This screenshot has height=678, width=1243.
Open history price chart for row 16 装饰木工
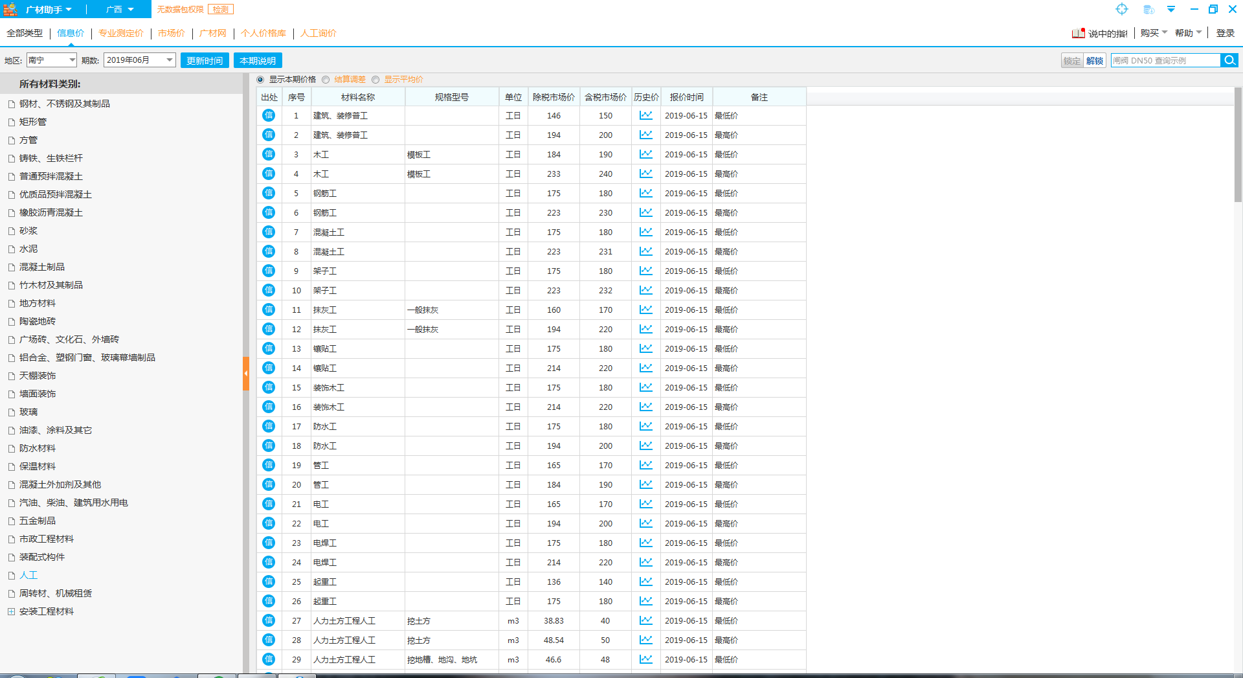645,407
